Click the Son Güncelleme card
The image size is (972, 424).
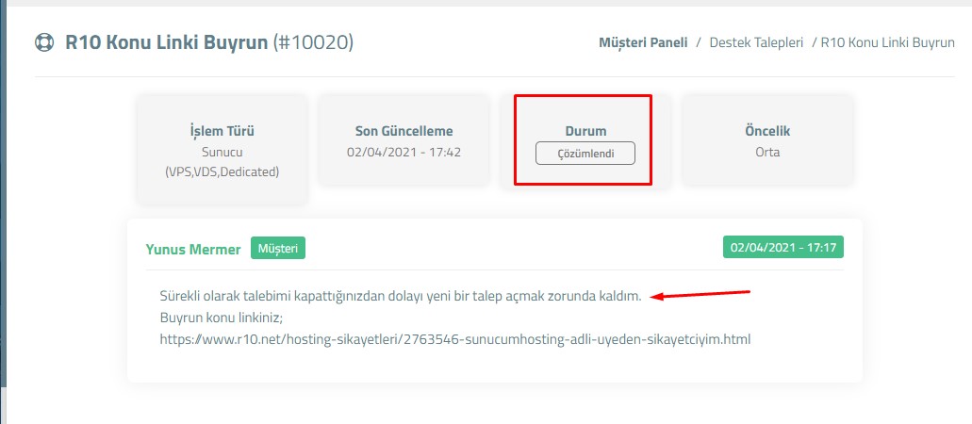tap(404, 139)
